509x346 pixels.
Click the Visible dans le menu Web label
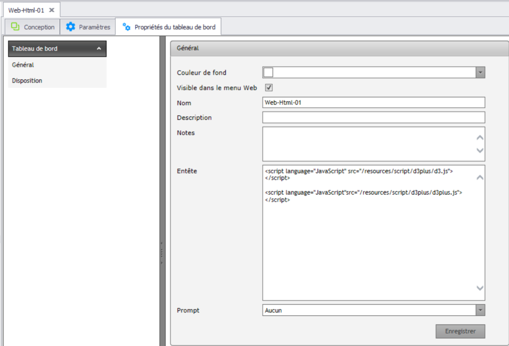click(217, 88)
